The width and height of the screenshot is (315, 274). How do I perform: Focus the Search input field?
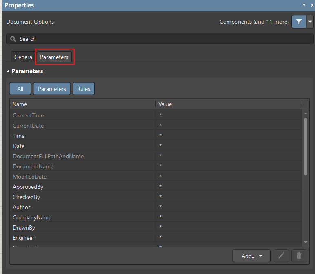click(x=160, y=39)
